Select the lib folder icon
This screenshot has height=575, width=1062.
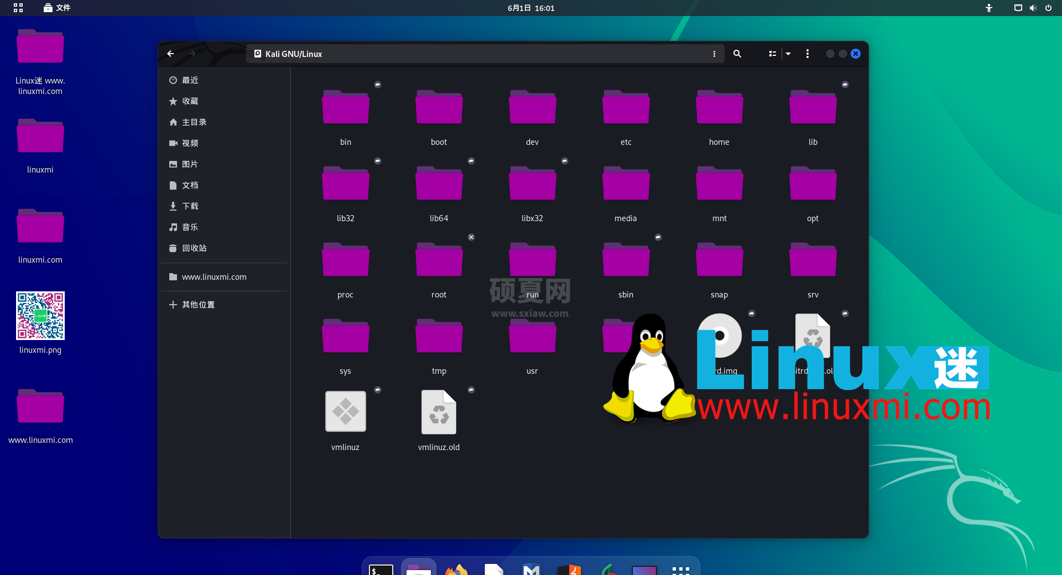(x=813, y=107)
